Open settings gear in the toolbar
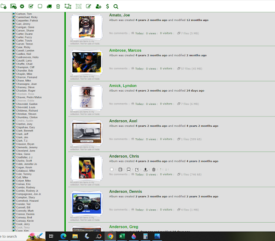Screen dimensions: 275x241 pyautogui.click(x=22, y=6)
